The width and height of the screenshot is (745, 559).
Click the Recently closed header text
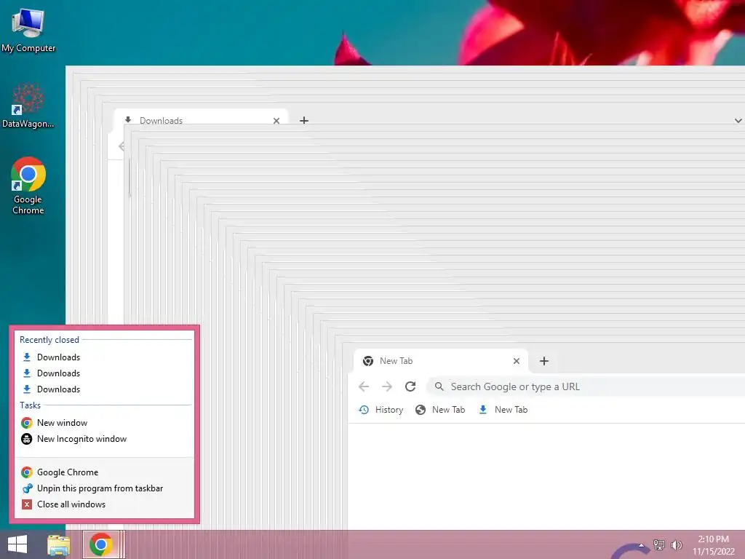(49, 340)
